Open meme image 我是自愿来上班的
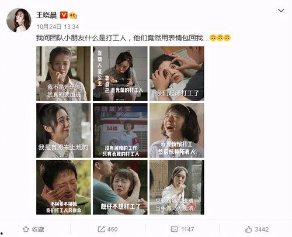The width and height of the screenshot is (292, 237). tap(64, 130)
